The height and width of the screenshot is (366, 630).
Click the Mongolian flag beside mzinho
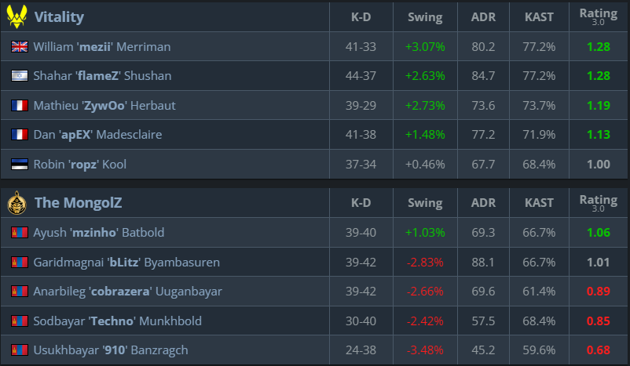click(20, 233)
